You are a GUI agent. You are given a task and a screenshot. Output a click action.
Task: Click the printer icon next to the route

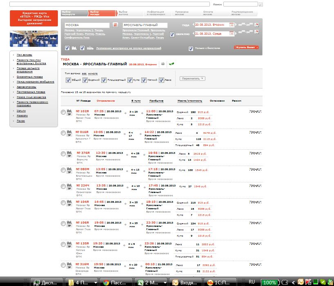163,64
